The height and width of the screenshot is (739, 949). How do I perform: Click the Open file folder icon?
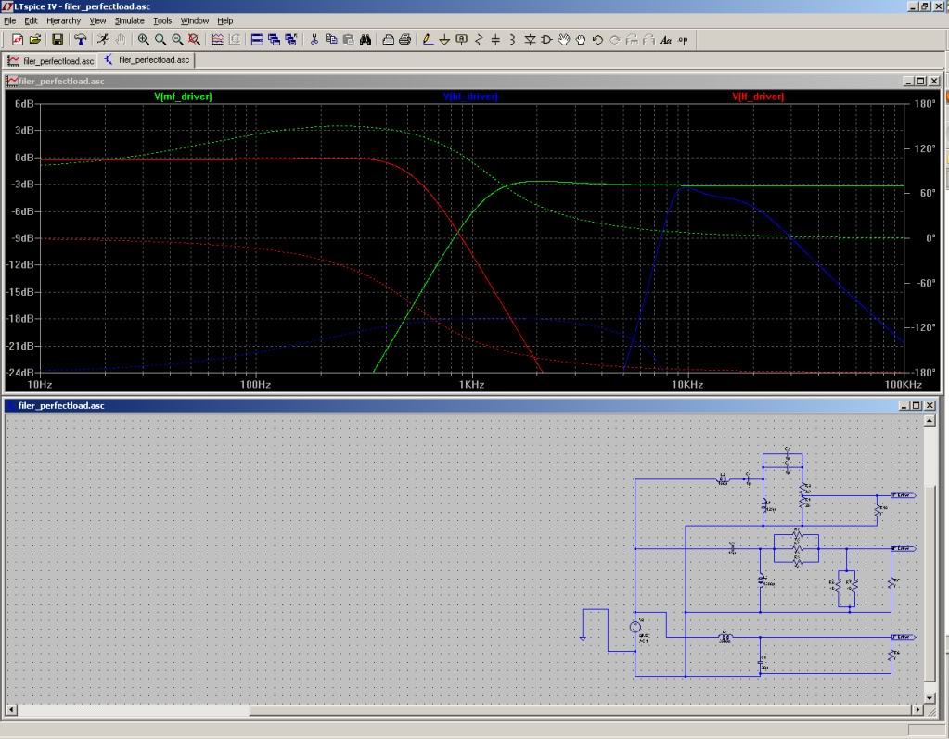35,40
